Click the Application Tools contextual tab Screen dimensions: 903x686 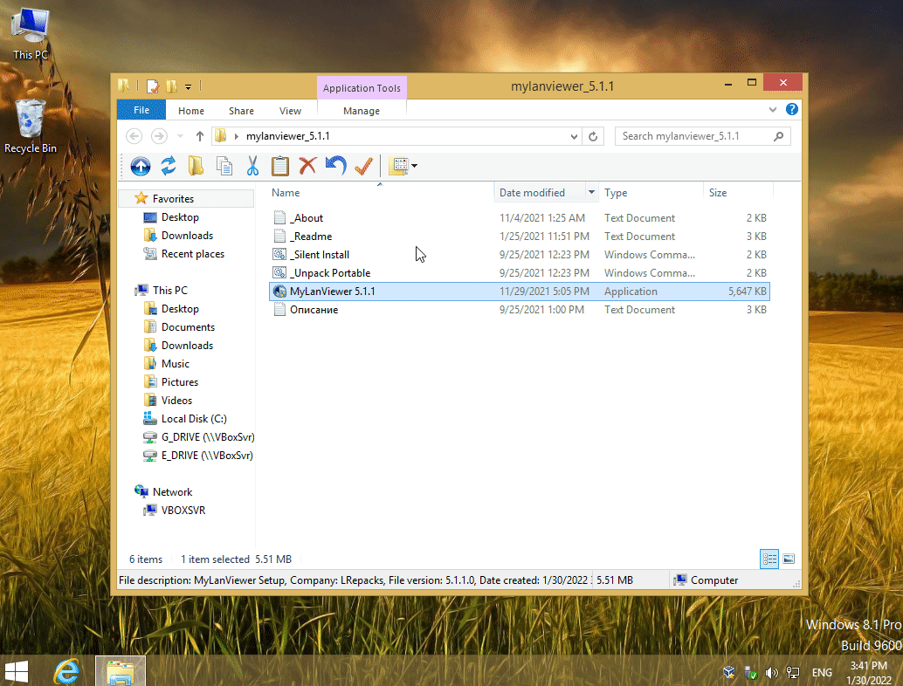[x=362, y=88]
